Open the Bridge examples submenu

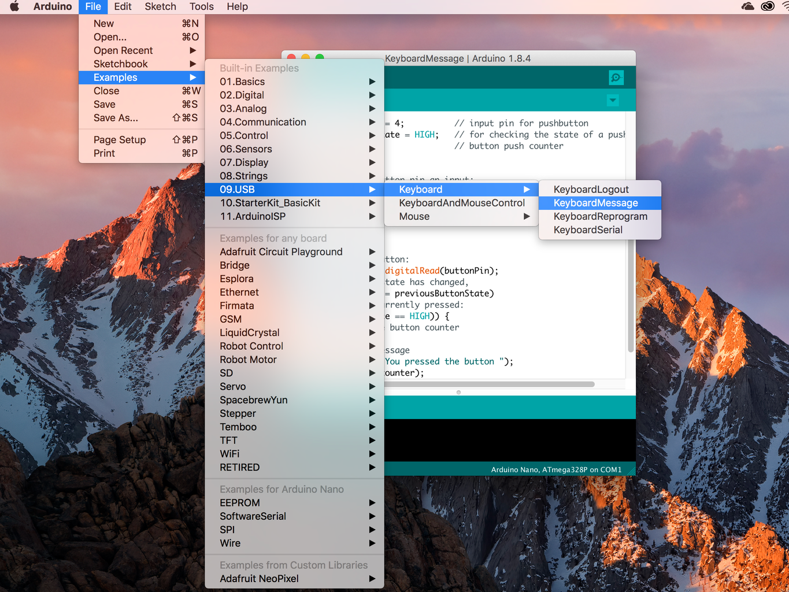tap(294, 265)
